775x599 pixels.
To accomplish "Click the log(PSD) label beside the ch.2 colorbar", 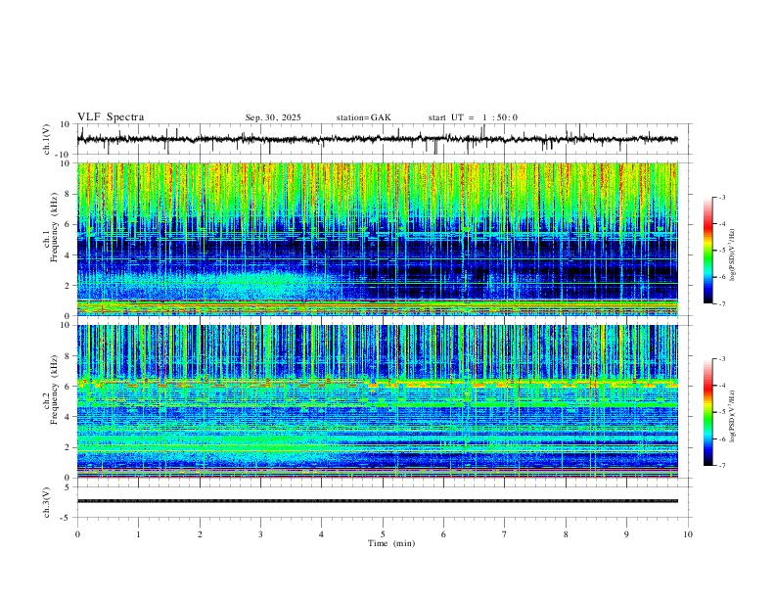I will coord(733,416).
